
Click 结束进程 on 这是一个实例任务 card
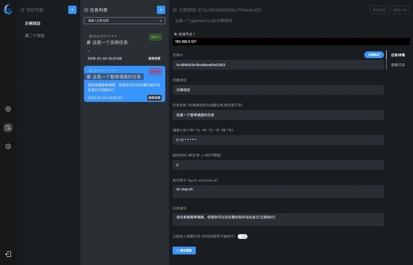pyautogui.click(x=155, y=58)
